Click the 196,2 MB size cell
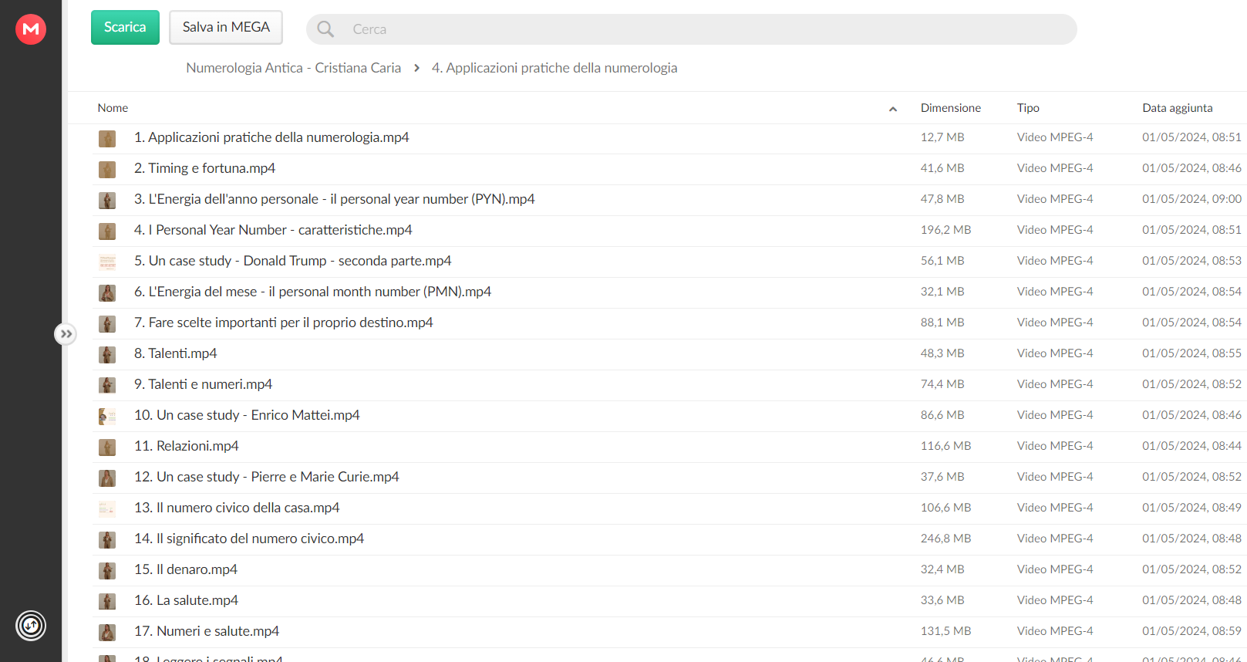Image resolution: width=1247 pixels, height=662 pixels. (x=945, y=230)
